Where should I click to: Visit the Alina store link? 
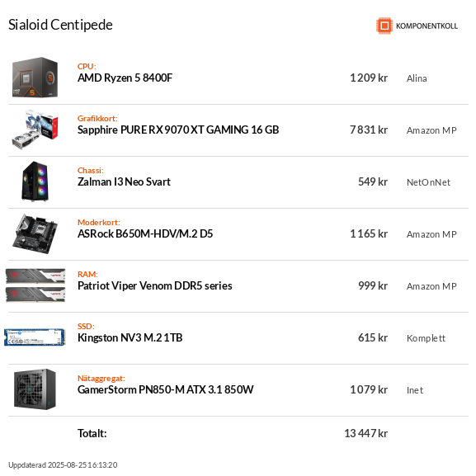tap(417, 78)
